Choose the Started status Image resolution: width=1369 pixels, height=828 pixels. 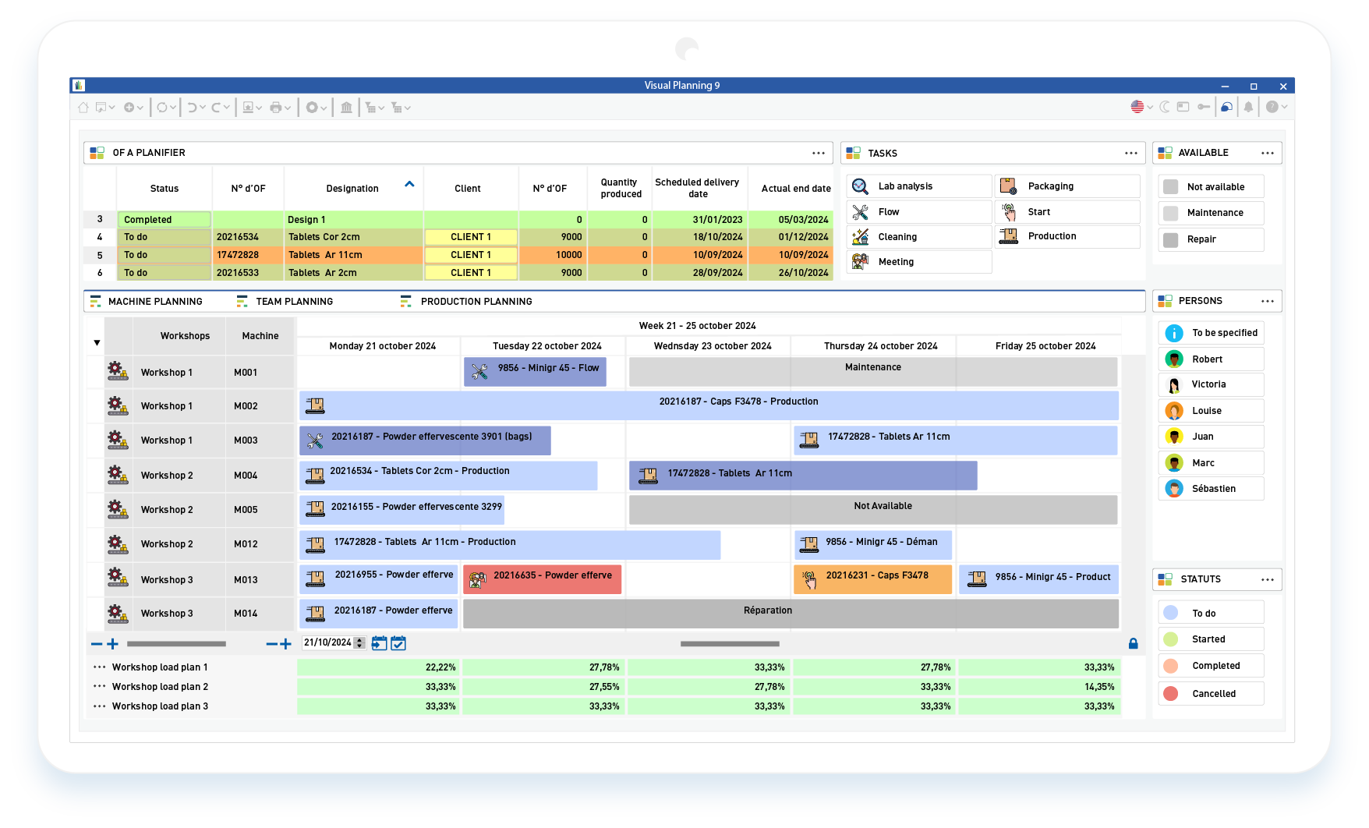(x=1211, y=639)
